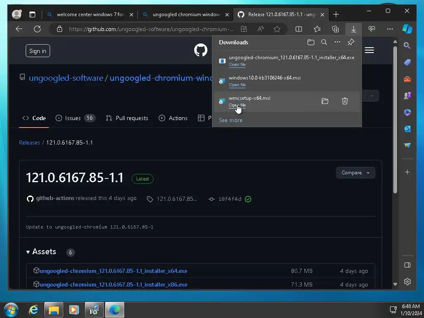Open Collections panel
The height and width of the screenshot is (318, 424).
[x=335, y=29]
